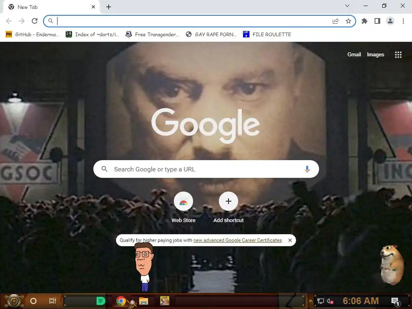
Task: Bookmark this tab with the star icon
Action: pyautogui.click(x=348, y=21)
